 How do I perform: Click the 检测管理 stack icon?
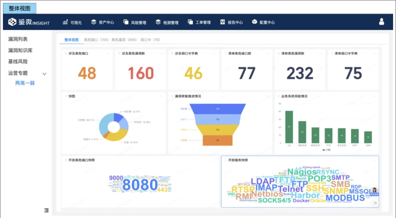point(158,22)
